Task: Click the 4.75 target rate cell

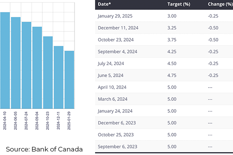Action: 172,76
